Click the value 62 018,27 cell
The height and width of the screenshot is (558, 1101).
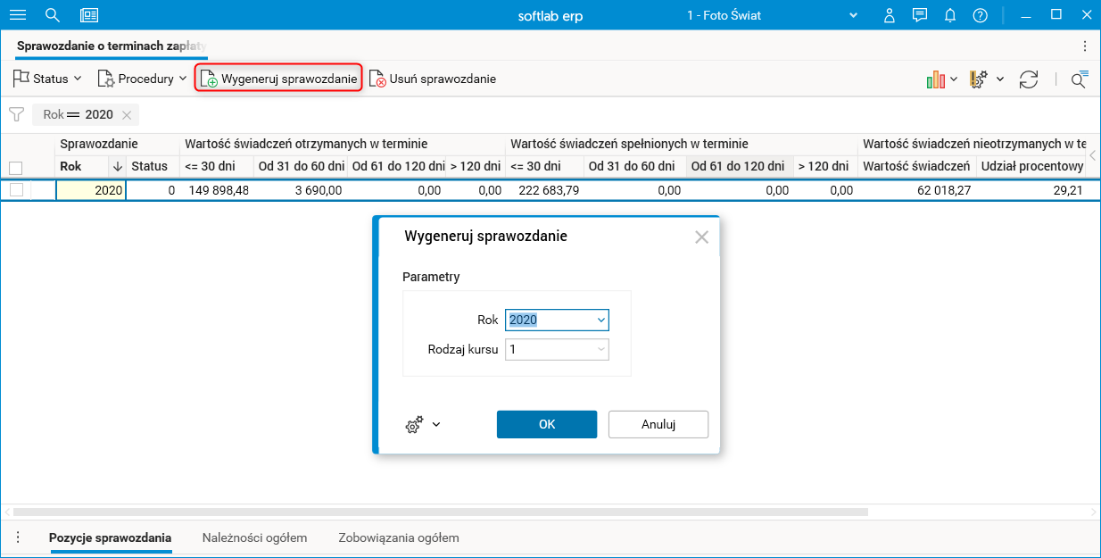coord(916,190)
